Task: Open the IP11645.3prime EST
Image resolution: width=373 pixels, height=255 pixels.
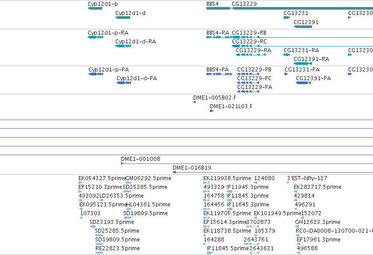Action: coord(230,209)
